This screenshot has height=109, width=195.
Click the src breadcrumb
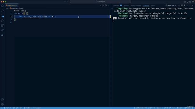[7, 8]
